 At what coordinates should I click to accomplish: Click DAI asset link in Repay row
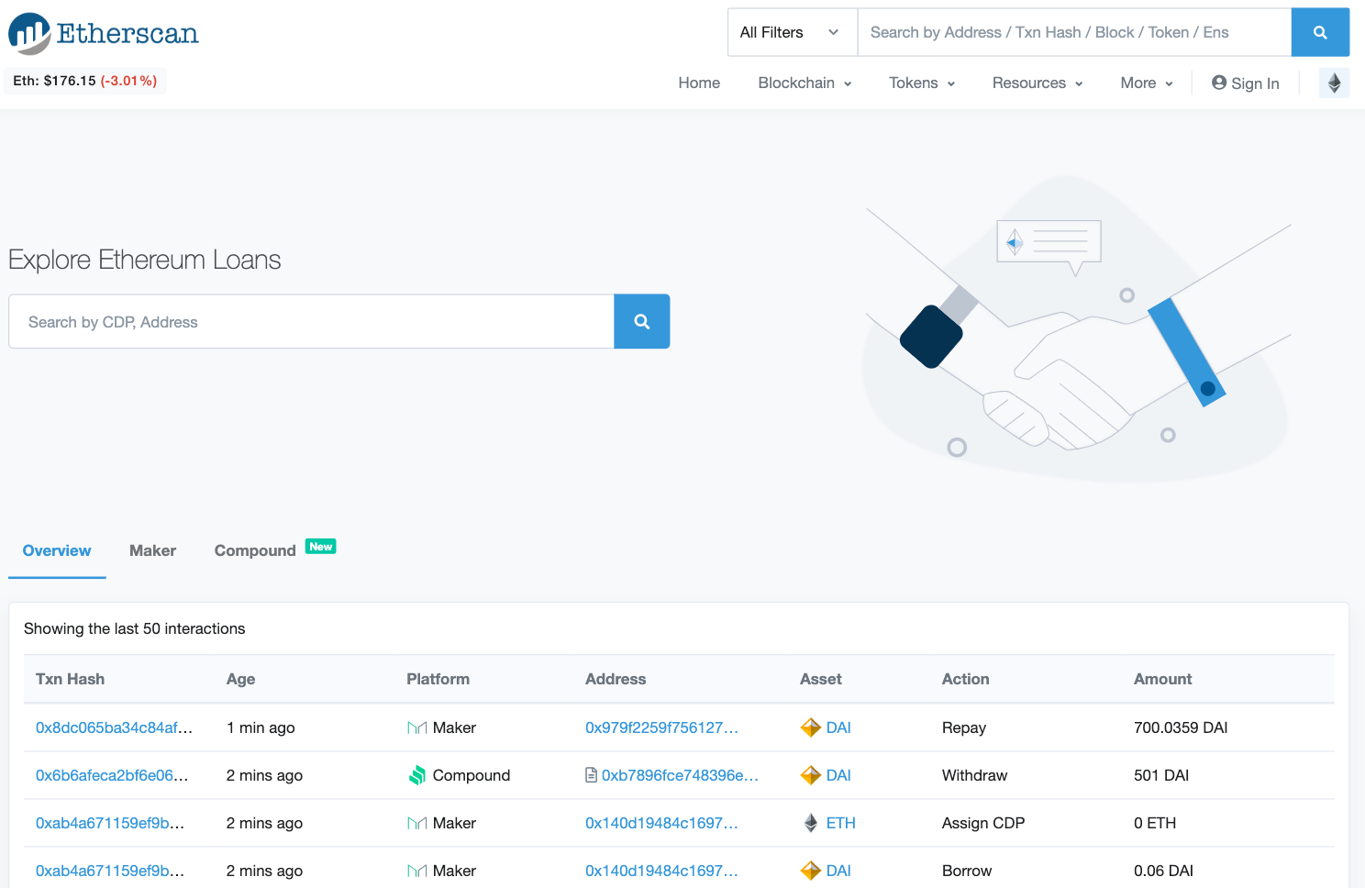tap(838, 727)
